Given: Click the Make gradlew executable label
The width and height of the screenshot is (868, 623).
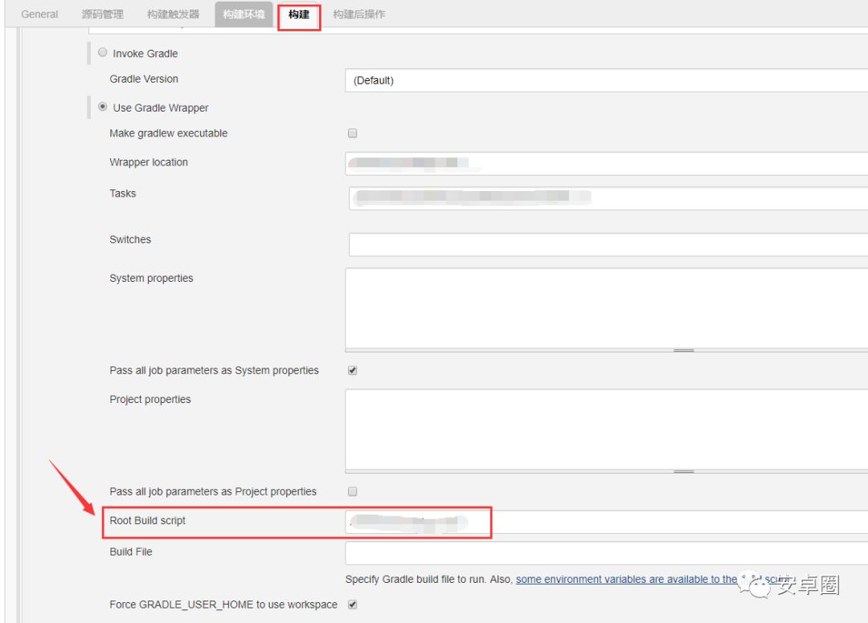Looking at the screenshot, I should pyautogui.click(x=168, y=133).
